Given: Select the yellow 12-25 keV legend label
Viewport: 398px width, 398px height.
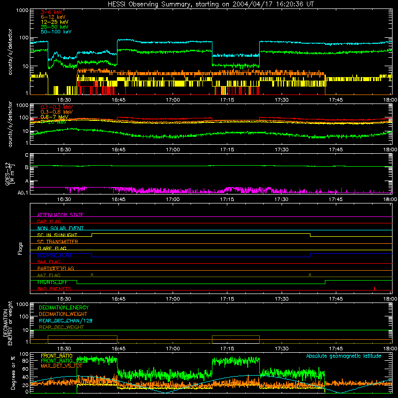Looking at the screenshot, I should coord(55,22).
